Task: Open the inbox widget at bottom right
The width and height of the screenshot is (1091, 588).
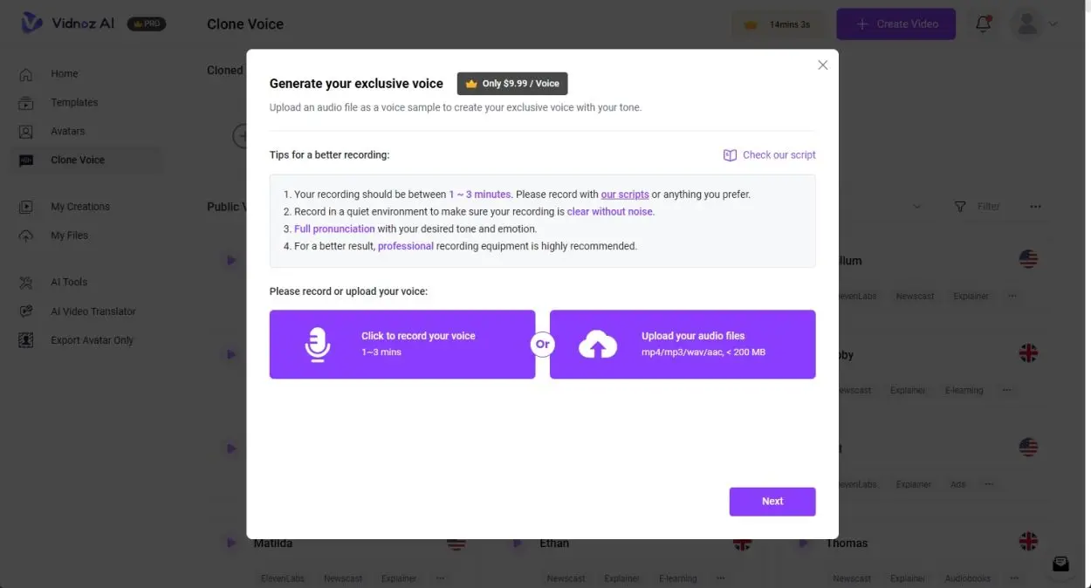Action: click(x=1060, y=564)
